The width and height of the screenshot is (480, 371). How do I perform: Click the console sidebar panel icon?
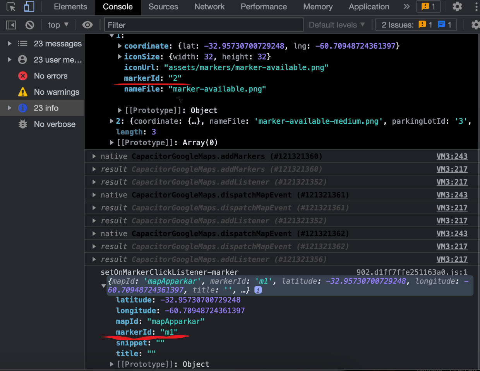[x=11, y=25]
